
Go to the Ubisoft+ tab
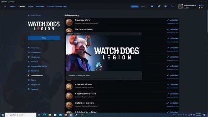tap(40, 6)
